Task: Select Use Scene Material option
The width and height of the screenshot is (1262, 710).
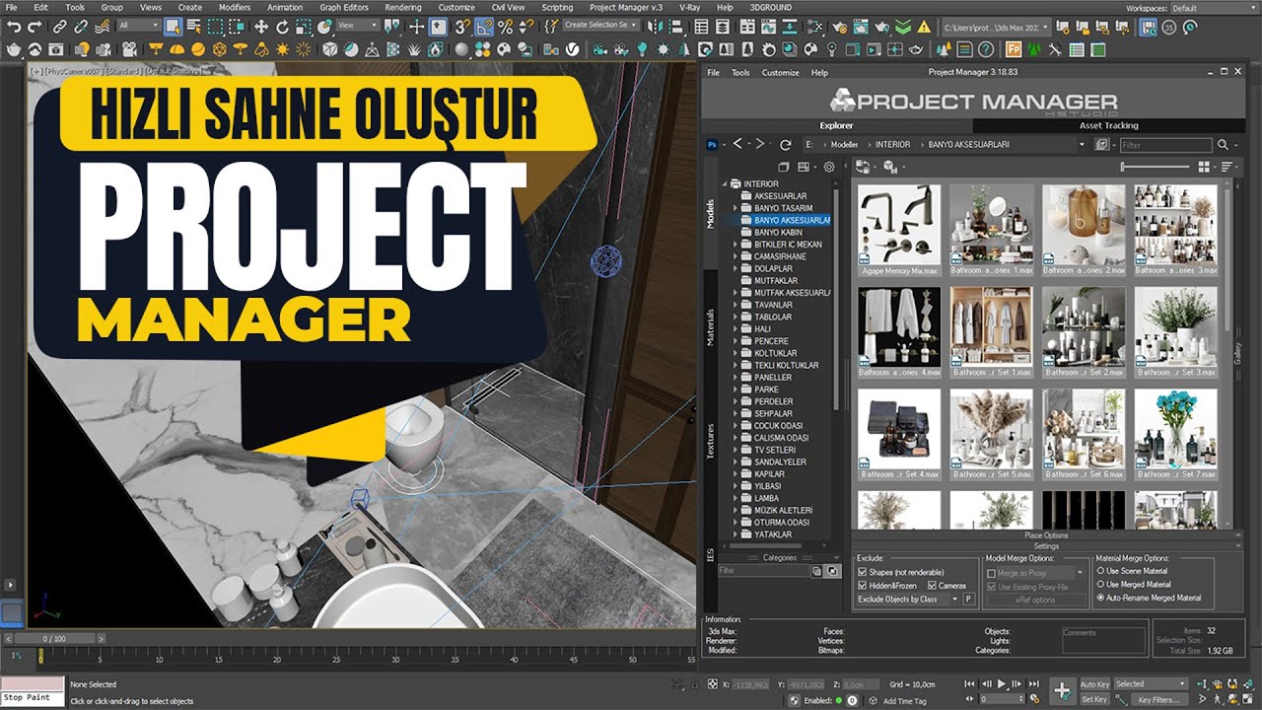Action: point(1100,571)
